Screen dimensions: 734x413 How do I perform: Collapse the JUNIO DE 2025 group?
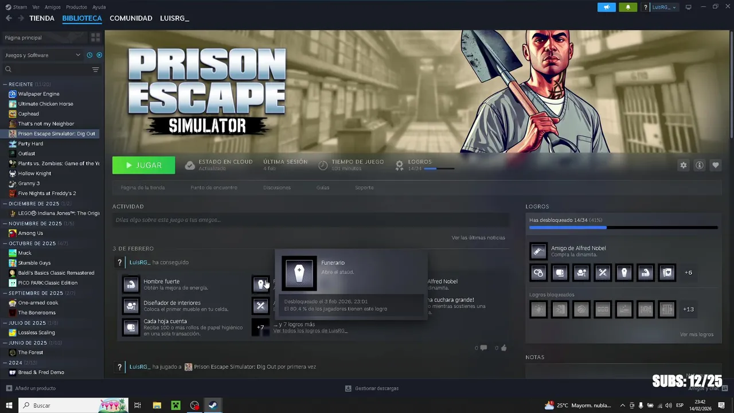5,342
